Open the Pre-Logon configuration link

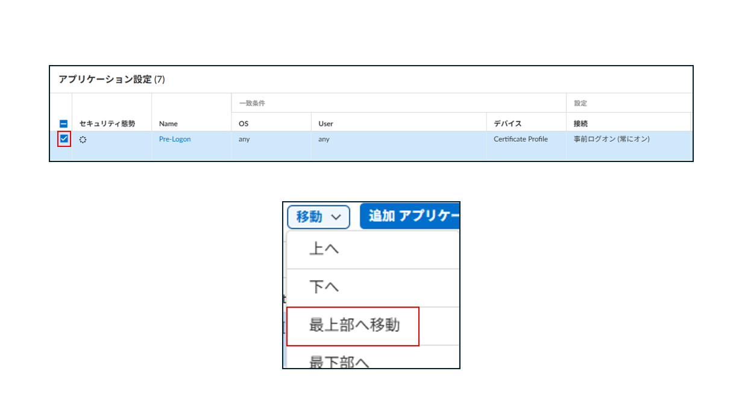click(174, 139)
